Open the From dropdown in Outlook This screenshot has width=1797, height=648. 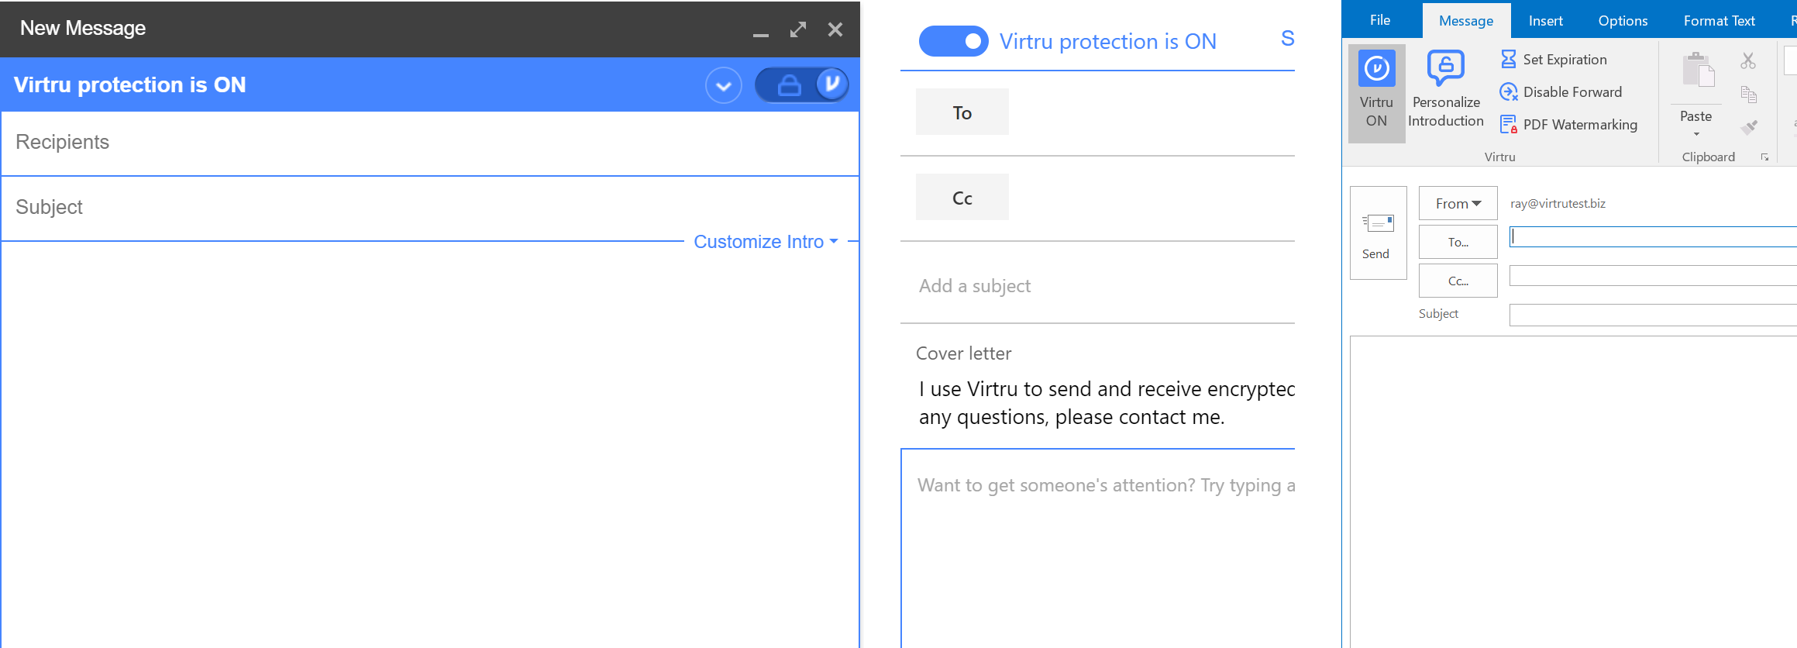click(x=1458, y=203)
